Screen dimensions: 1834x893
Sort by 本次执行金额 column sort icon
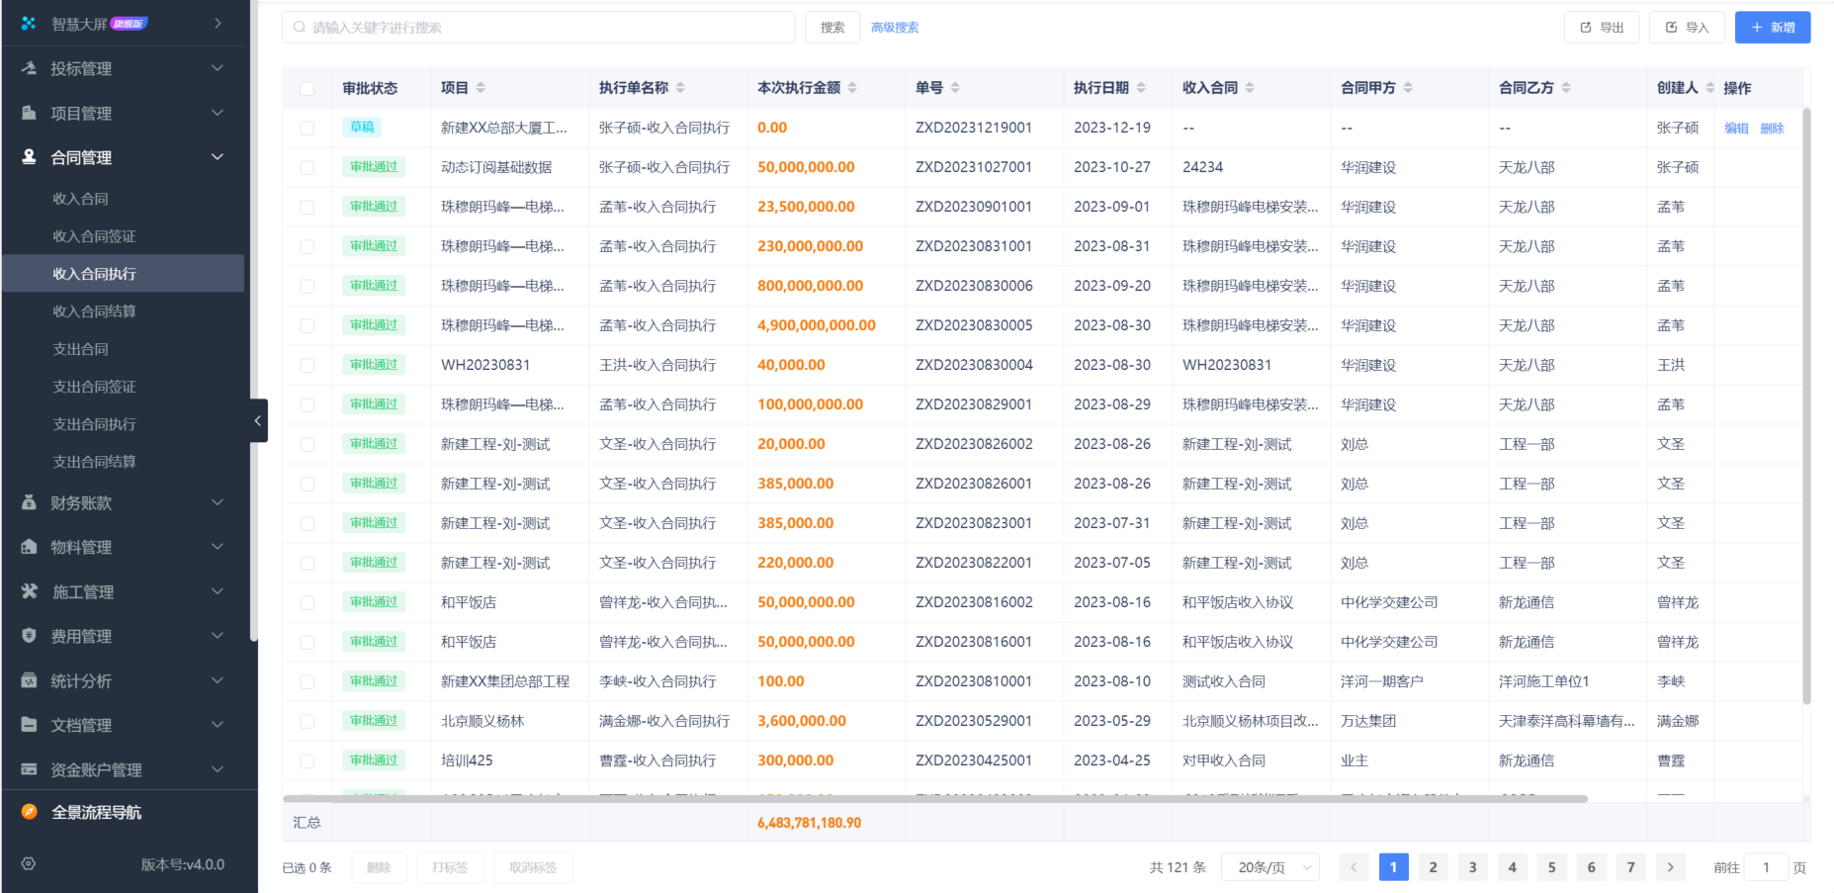point(852,88)
